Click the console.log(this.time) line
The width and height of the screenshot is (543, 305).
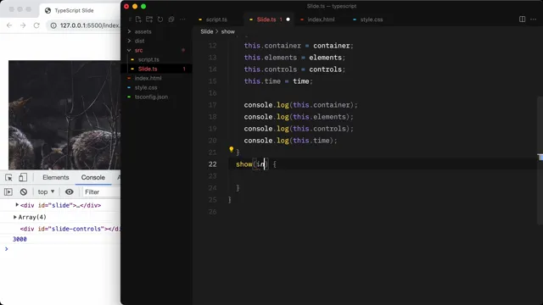pyautogui.click(x=290, y=141)
